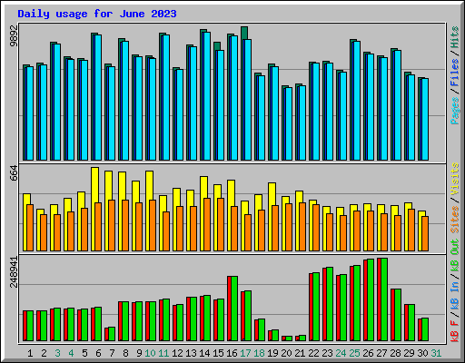Viewport: 465px width, 363px height.
Task: Select day 8 on the x-axis
Action: [x=125, y=353]
